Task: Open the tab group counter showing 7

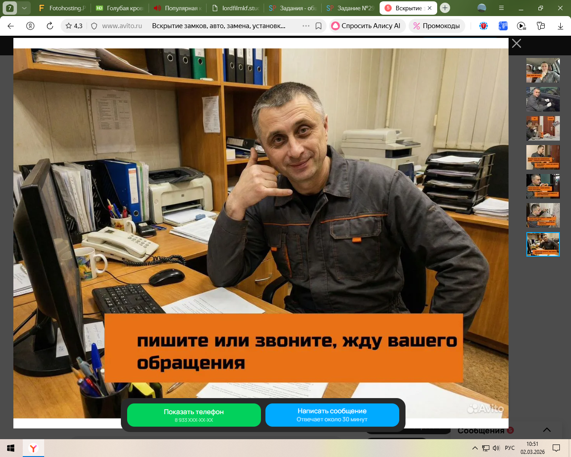Action: point(10,8)
